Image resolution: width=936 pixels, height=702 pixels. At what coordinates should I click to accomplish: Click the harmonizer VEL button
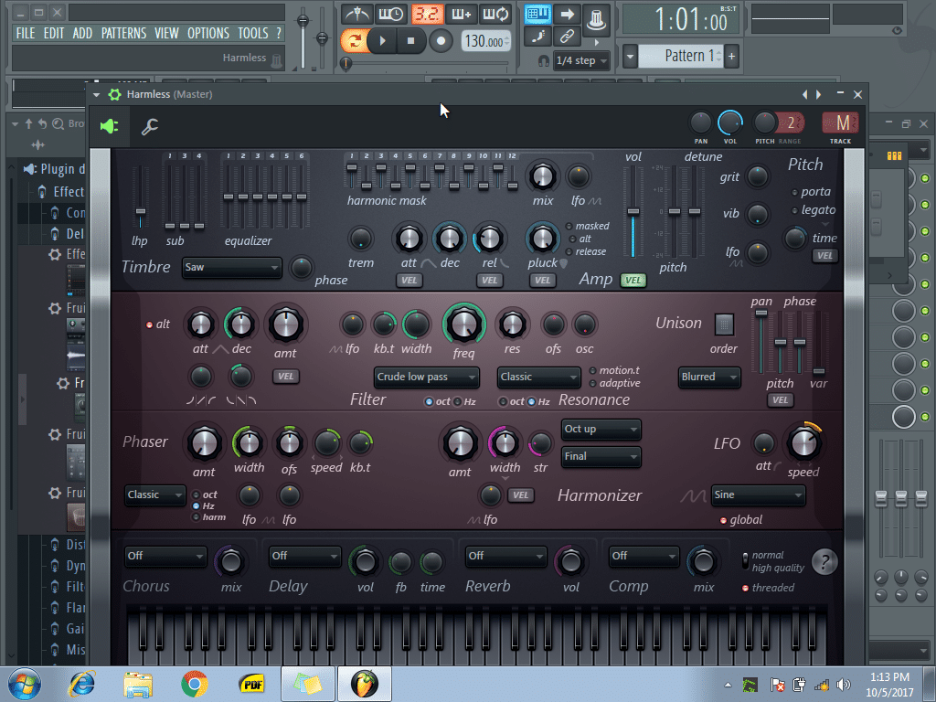click(520, 495)
